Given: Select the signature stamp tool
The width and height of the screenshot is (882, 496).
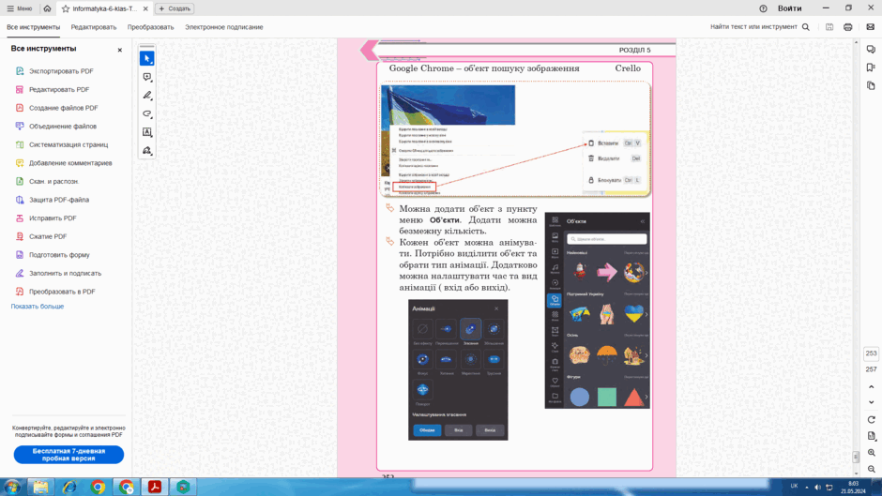Looking at the screenshot, I should tap(146, 151).
